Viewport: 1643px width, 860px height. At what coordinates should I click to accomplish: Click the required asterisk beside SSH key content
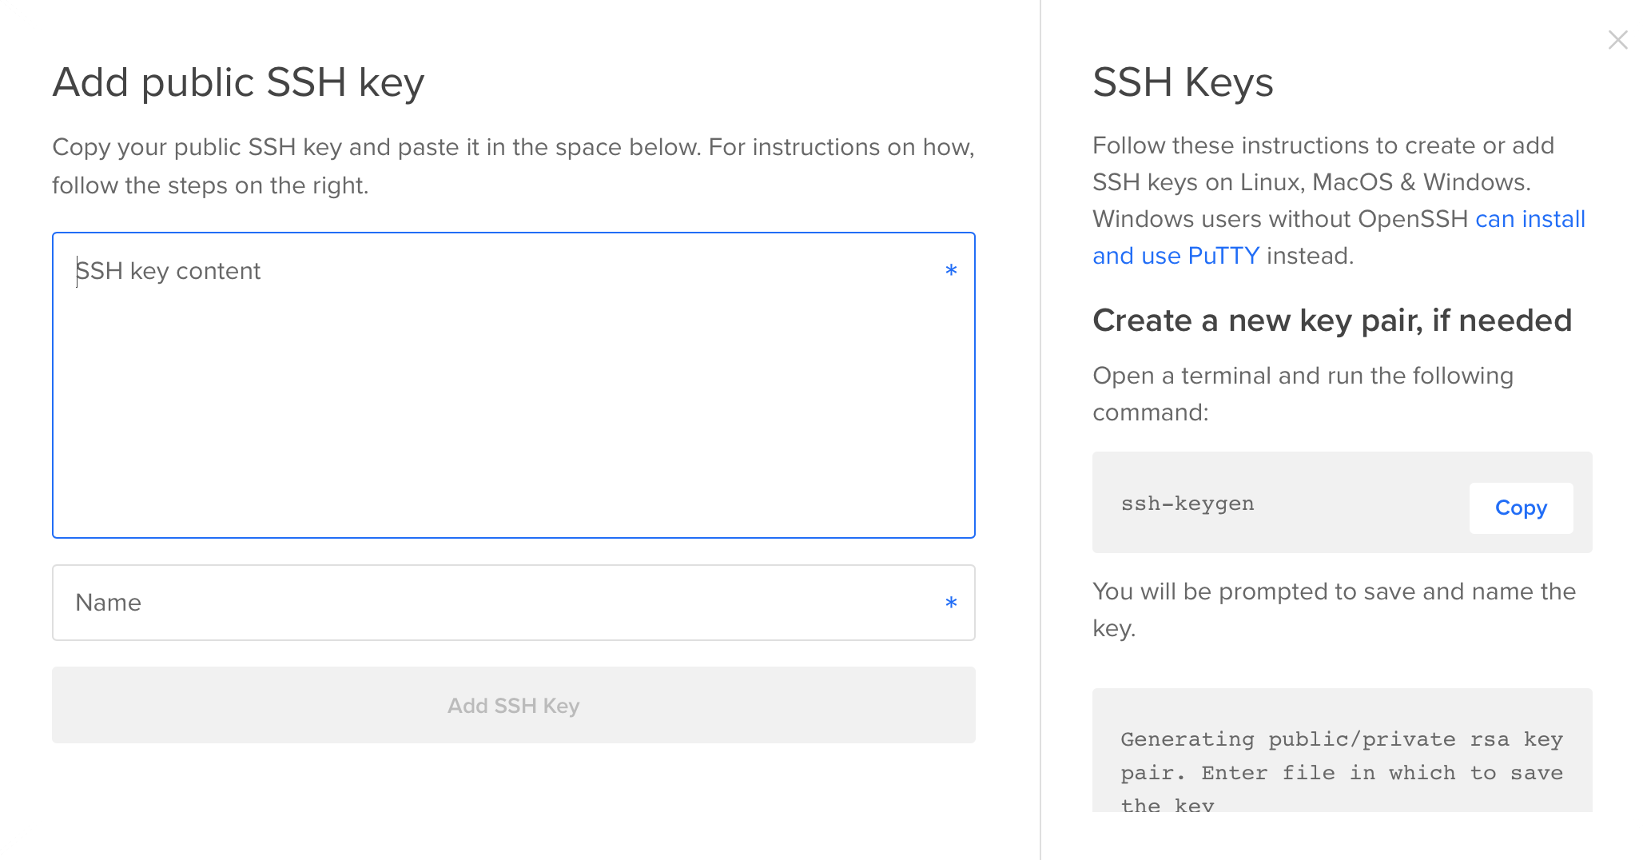click(x=950, y=271)
